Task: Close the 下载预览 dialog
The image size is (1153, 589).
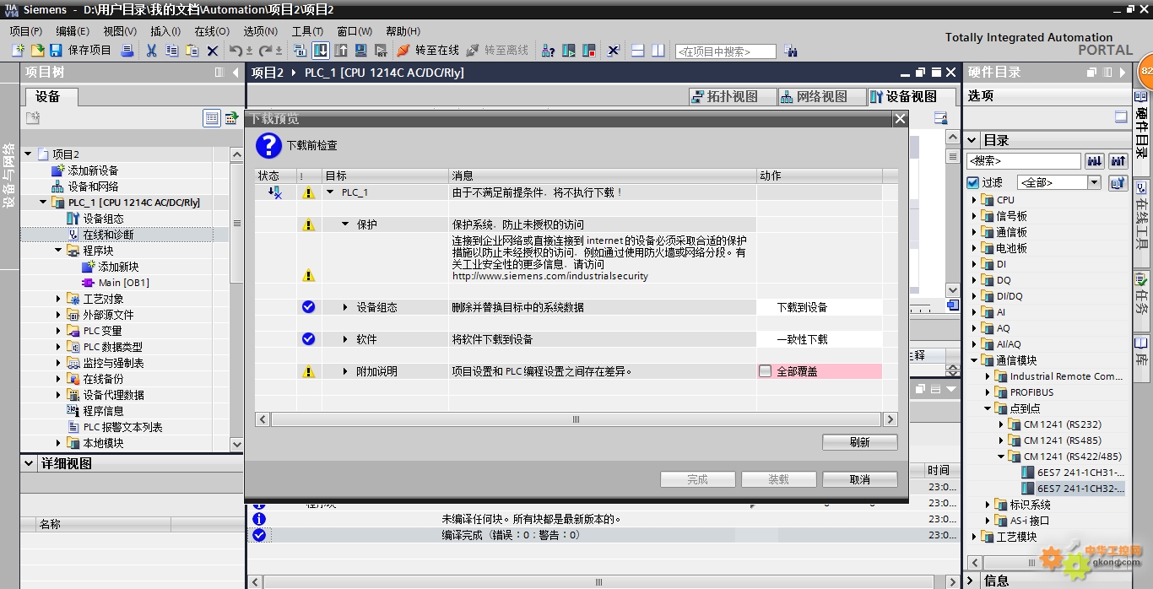Action: 900,119
